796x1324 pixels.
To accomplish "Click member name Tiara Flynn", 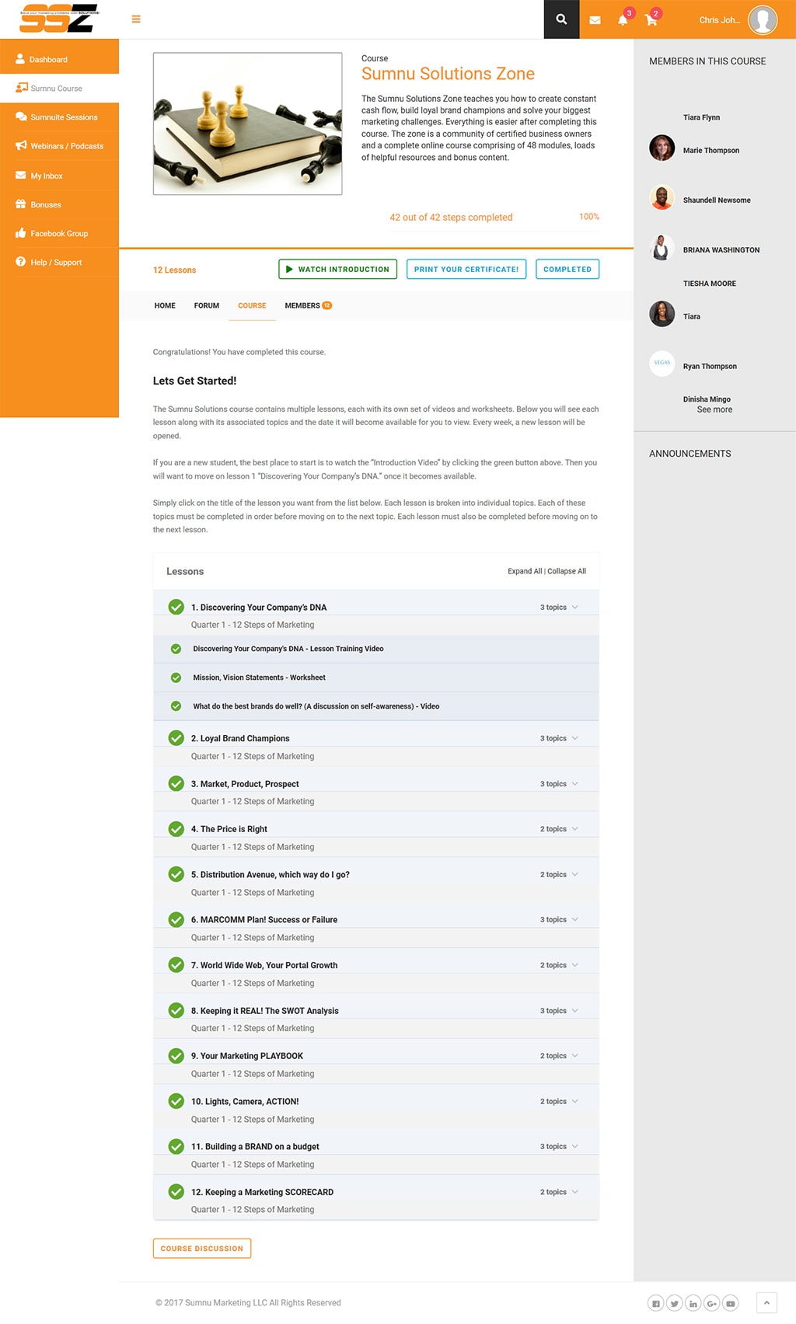I will (701, 117).
